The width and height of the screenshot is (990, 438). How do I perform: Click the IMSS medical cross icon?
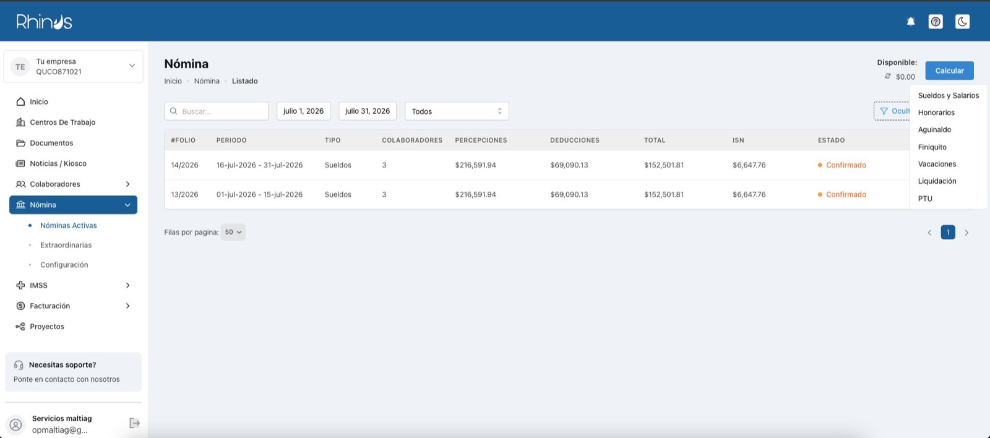pyautogui.click(x=20, y=285)
